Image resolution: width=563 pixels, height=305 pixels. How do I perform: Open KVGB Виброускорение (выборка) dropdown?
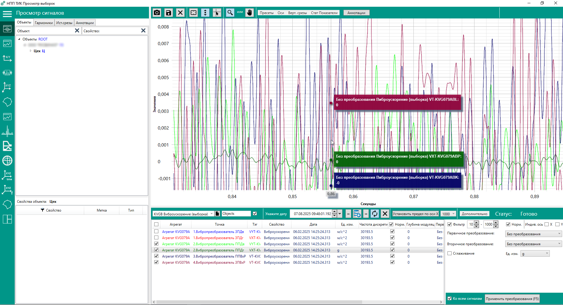coord(183,214)
